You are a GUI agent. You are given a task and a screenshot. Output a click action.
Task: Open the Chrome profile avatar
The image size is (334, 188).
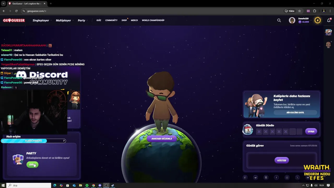click(x=324, y=11)
